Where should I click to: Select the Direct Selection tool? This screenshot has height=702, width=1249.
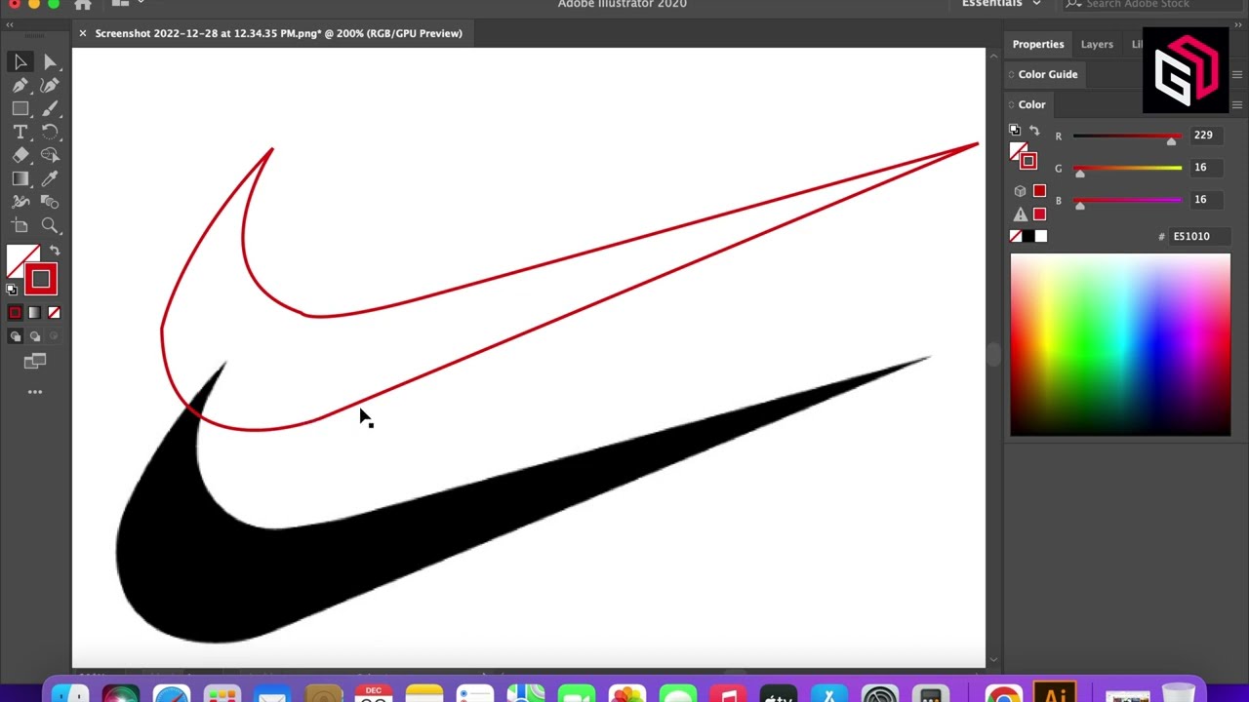pyautogui.click(x=50, y=62)
